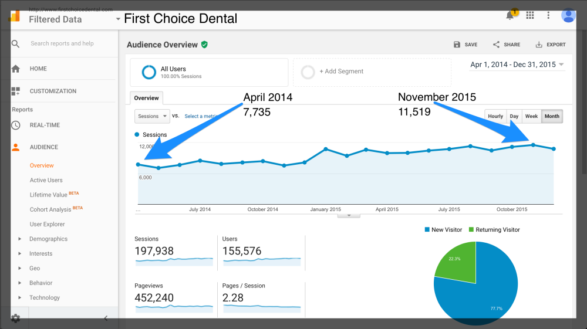
Task: Expand the Interests section
Action: click(x=19, y=253)
